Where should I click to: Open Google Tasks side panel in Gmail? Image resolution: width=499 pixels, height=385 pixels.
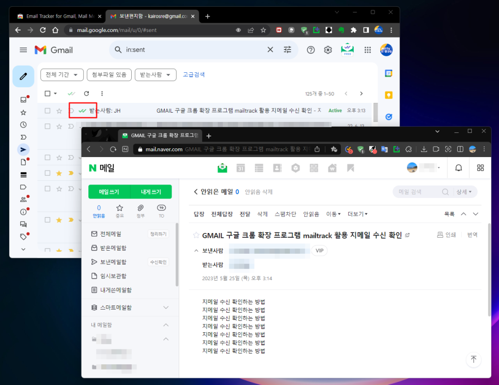pos(388,117)
